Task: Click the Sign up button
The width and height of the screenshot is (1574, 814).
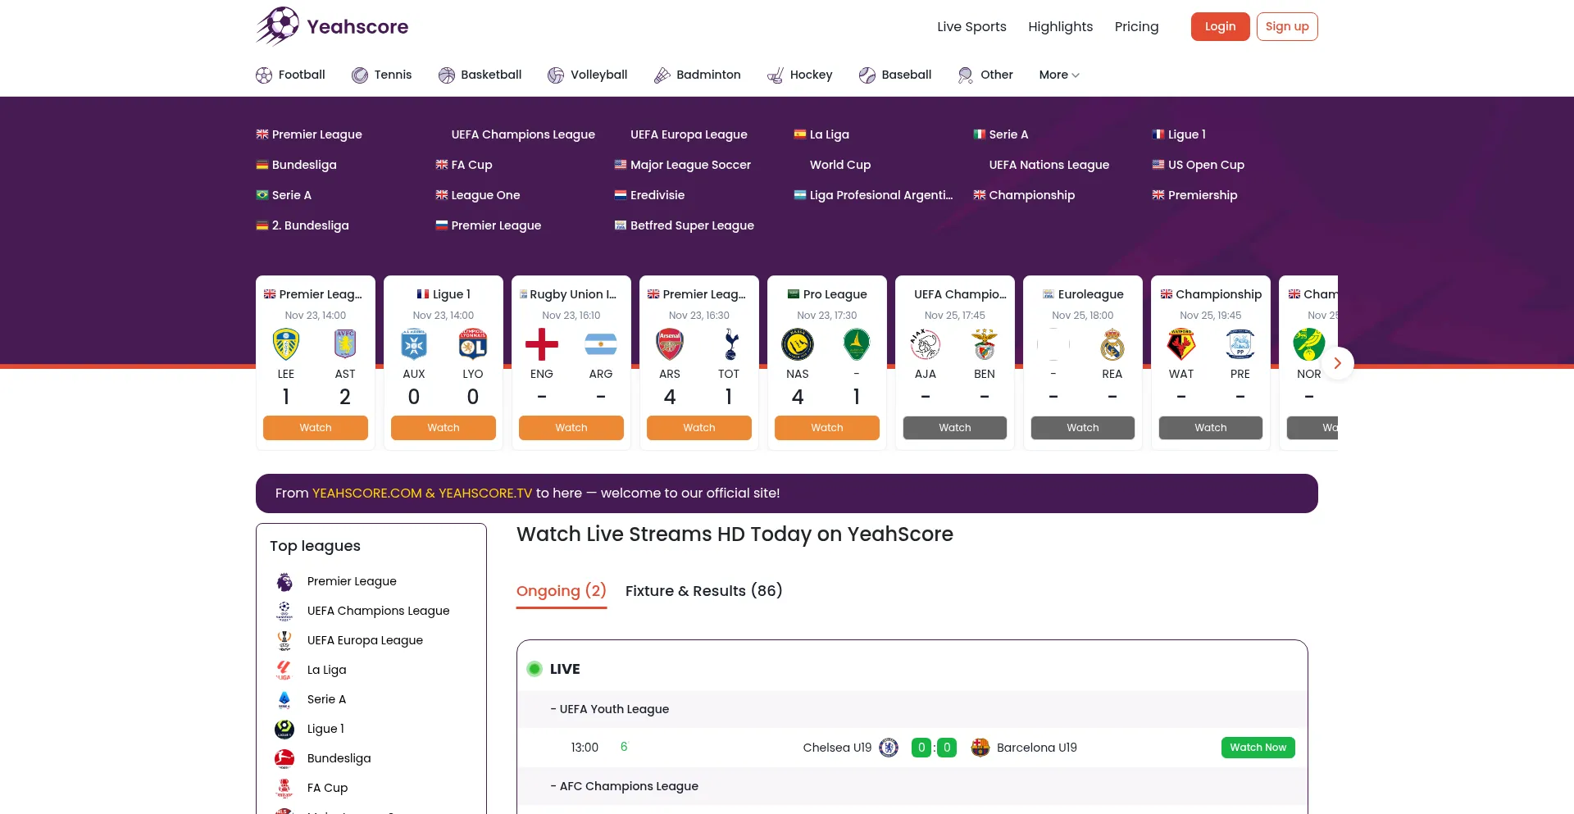Action: pyautogui.click(x=1286, y=26)
